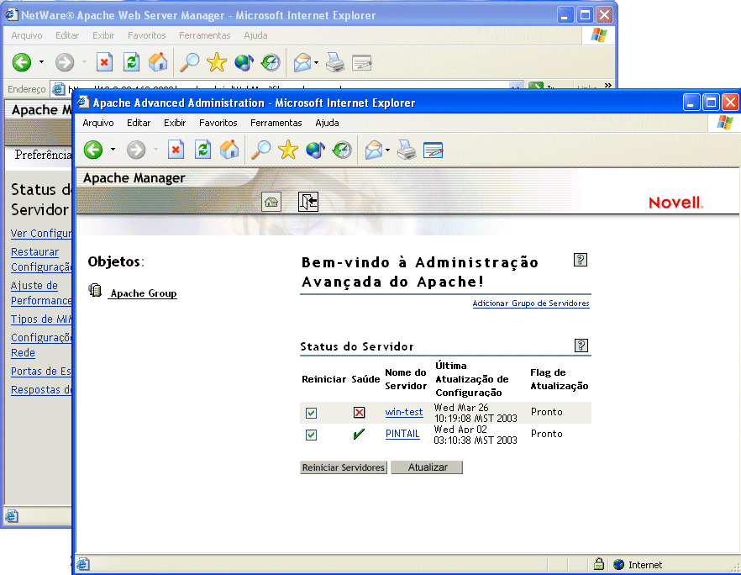
Task: Open the Favorites star icon
Action: (x=287, y=150)
